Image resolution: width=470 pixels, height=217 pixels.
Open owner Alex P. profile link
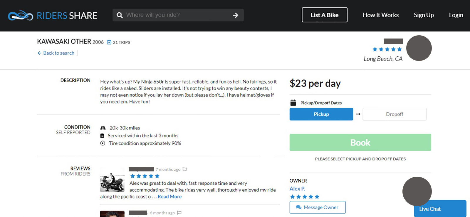coord(297,189)
